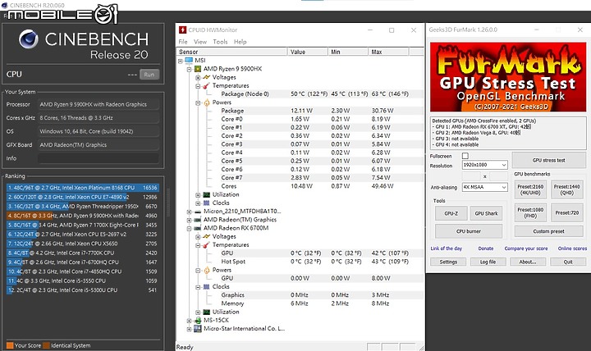Run the Preset:720 benchmark
Viewport: 591px width, 351px height.
click(x=567, y=212)
